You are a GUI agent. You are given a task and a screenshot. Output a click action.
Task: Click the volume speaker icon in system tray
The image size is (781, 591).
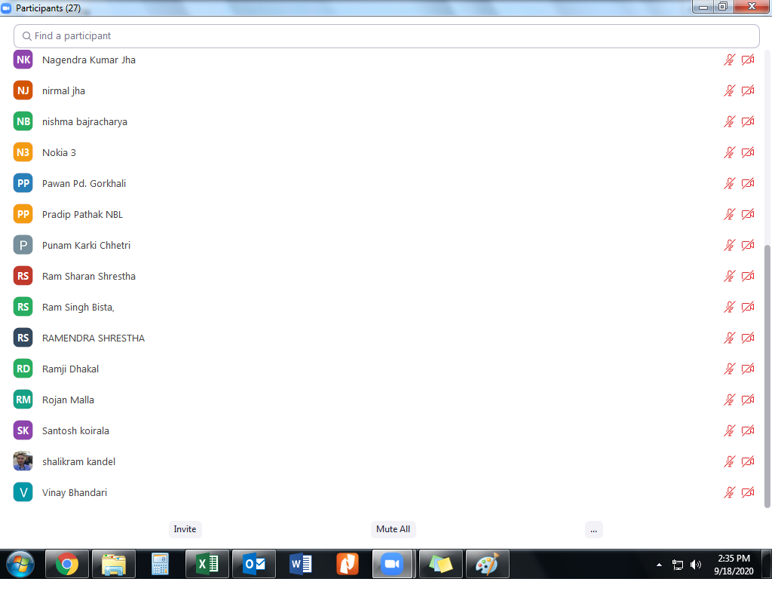click(695, 564)
